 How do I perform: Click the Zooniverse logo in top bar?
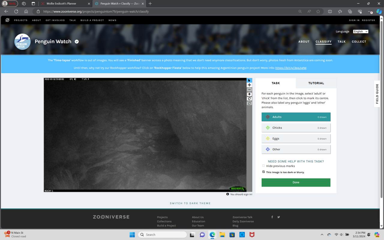(7, 20)
